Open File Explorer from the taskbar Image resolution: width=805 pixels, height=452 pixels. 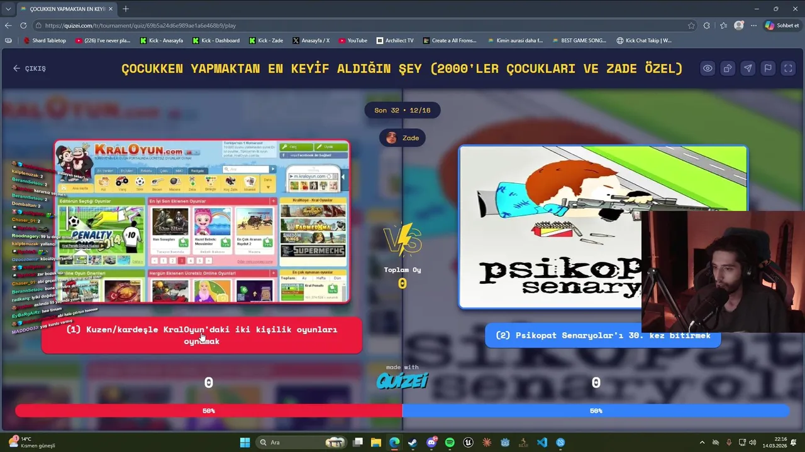pos(376,443)
